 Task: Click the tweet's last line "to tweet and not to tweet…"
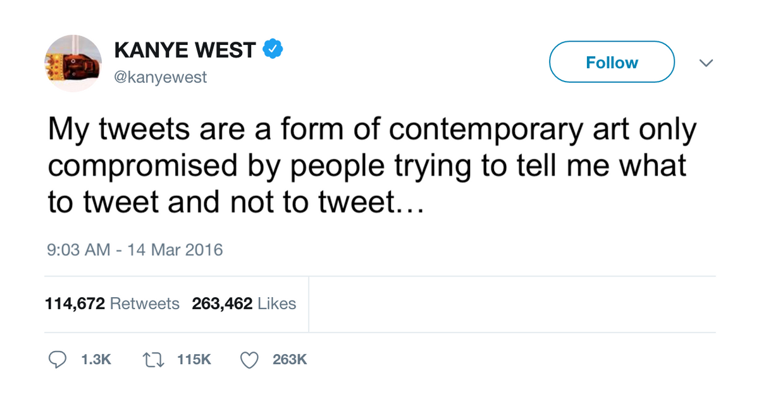(233, 202)
